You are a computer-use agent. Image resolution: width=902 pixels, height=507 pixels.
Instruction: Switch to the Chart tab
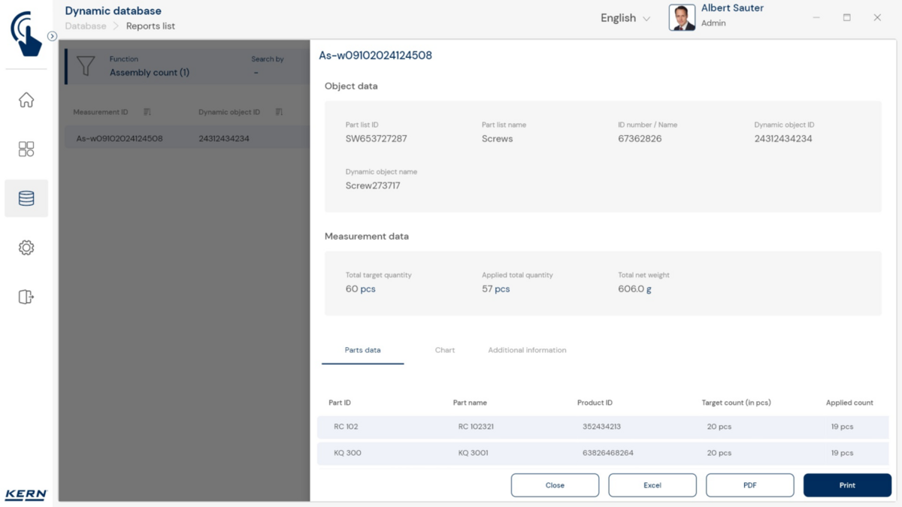444,350
